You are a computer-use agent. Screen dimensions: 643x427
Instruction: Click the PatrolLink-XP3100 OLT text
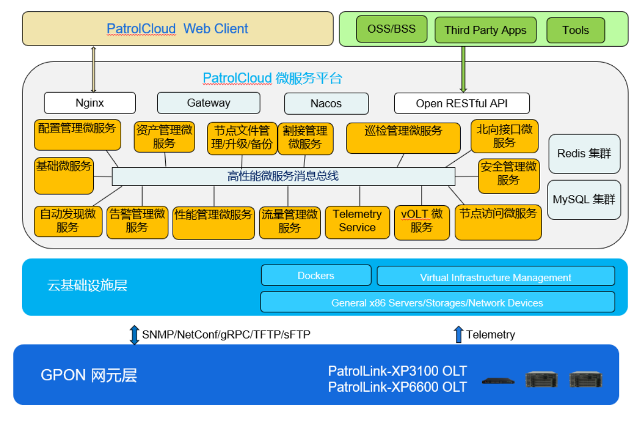pos(397,371)
